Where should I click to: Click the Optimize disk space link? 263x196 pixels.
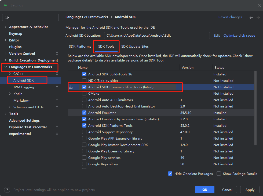(x=239, y=35)
